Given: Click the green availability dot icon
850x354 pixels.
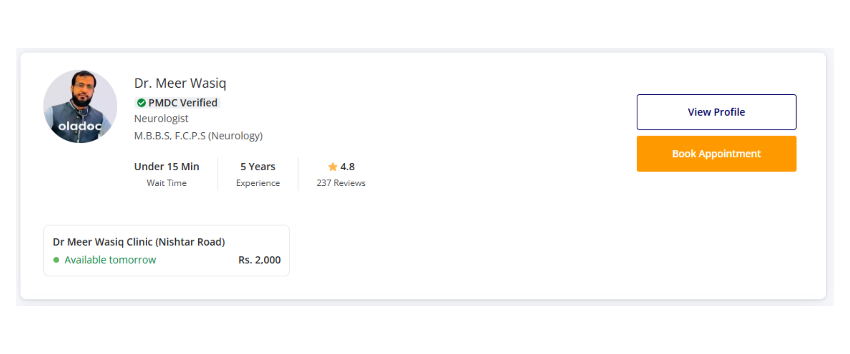Looking at the screenshot, I should click(56, 260).
